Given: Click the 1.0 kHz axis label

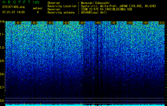Looking at the screenshot, I should (x=2, y=48).
